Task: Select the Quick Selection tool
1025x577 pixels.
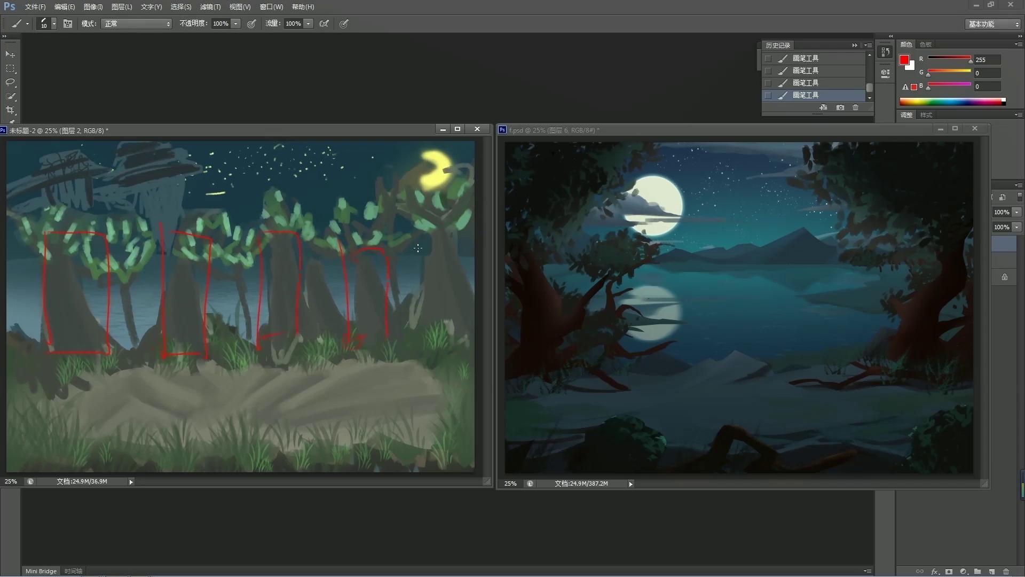Action: point(10,96)
